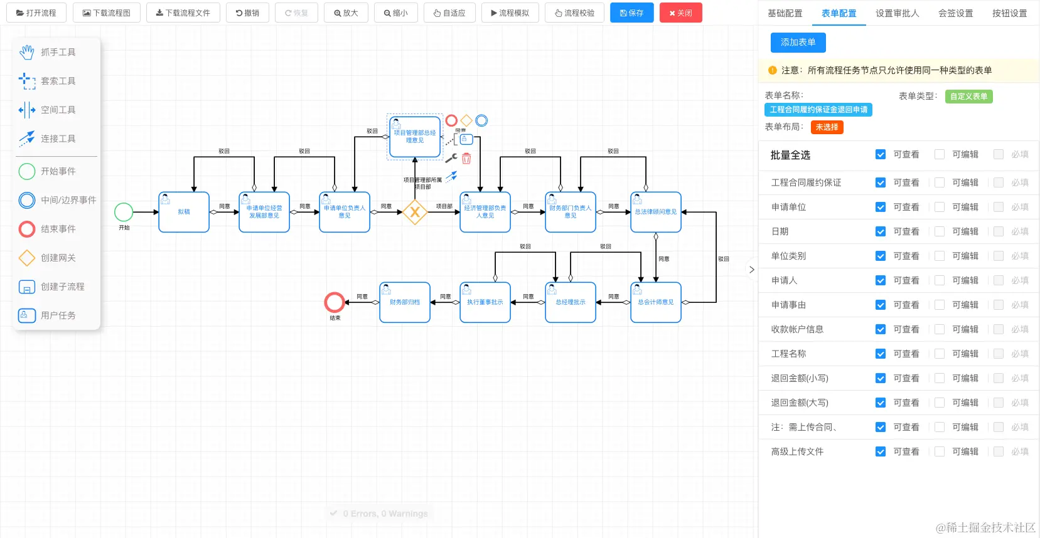Click the 自定义表单 type tag
This screenshot has height=538, width=1040.
[x=968, y=97]
